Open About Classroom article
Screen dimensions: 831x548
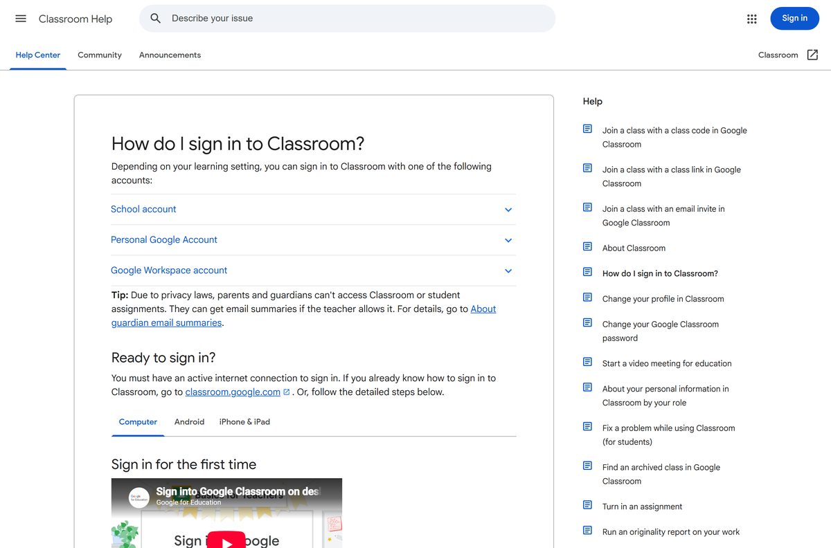[634, 248]
